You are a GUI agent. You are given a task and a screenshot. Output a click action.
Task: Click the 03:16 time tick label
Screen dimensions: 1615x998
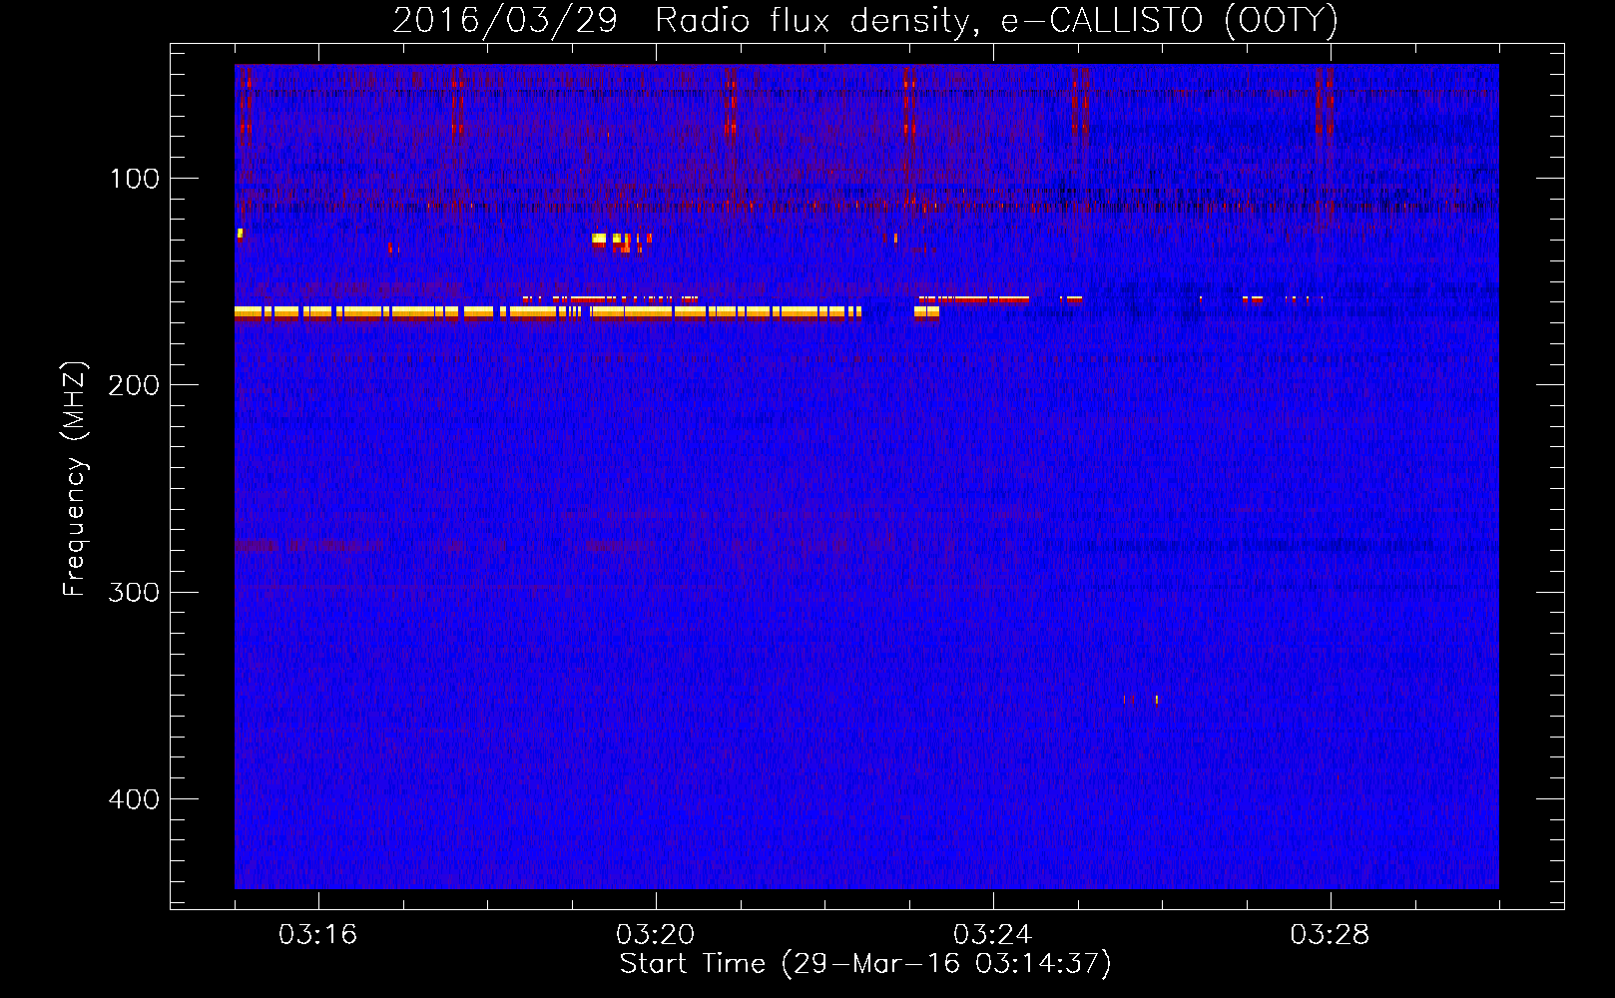point(317,935)
